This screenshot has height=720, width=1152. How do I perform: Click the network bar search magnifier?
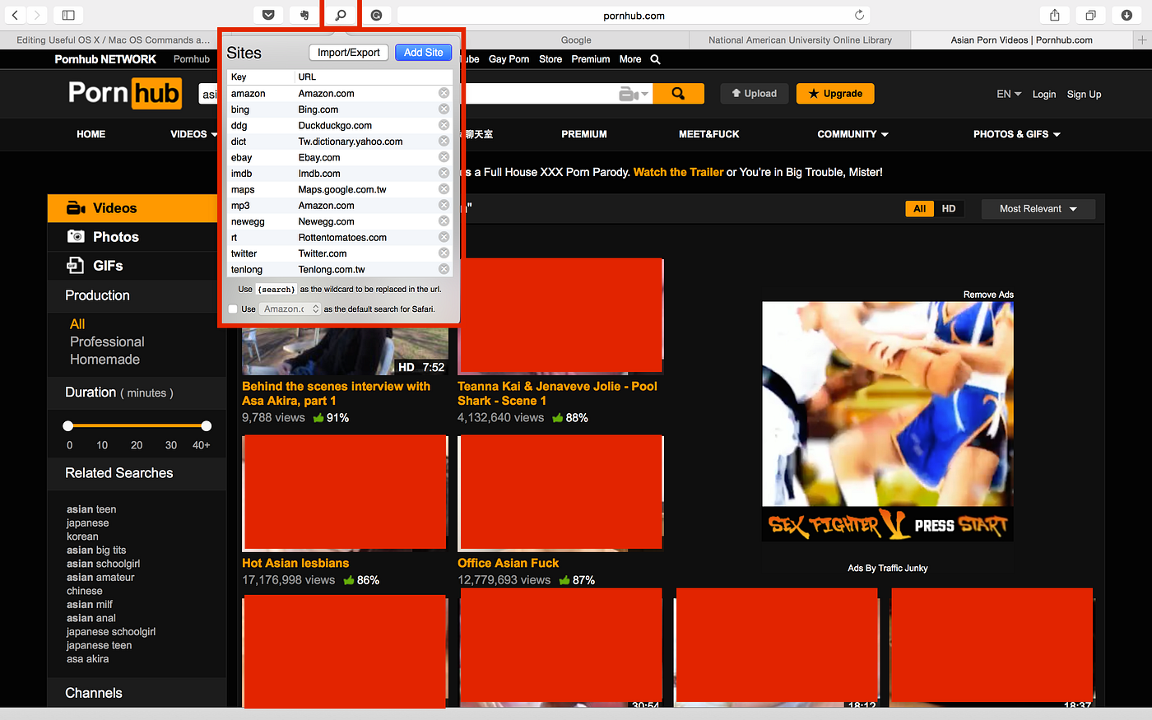click(x=656, y=59)
